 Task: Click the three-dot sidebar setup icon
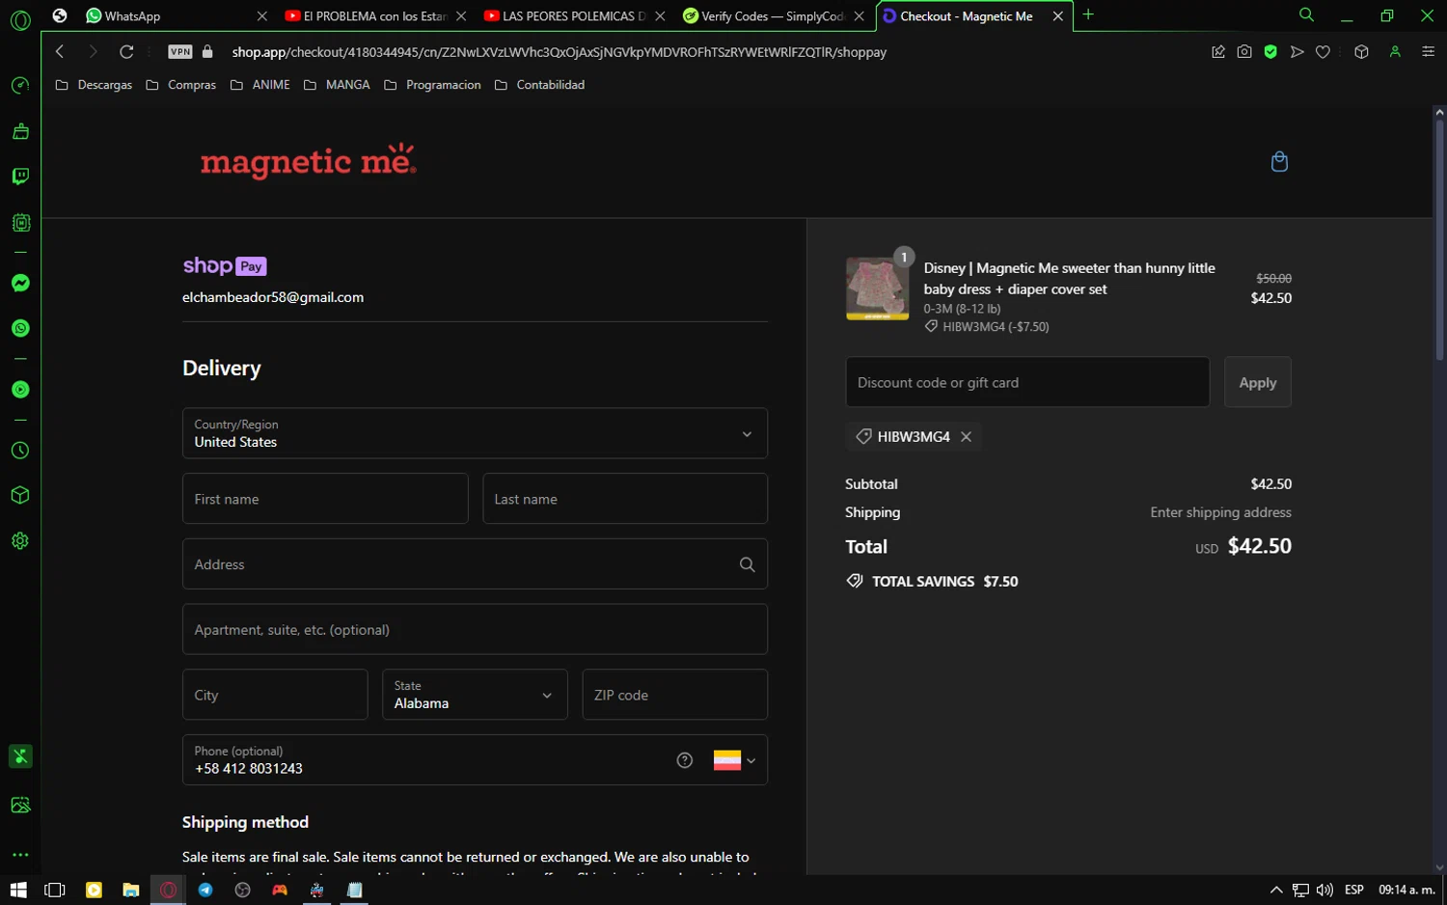click(x=20, y=855)
